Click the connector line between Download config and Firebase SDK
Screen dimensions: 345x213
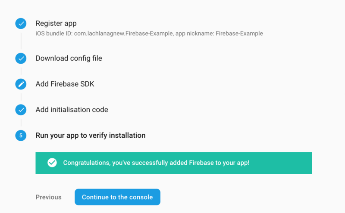click(21, 71)
